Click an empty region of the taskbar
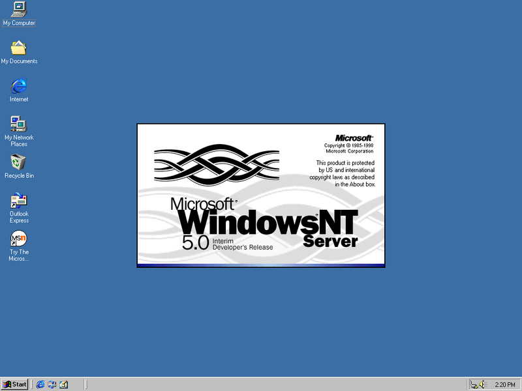The image size is (522, 391). tap(261, 384)
